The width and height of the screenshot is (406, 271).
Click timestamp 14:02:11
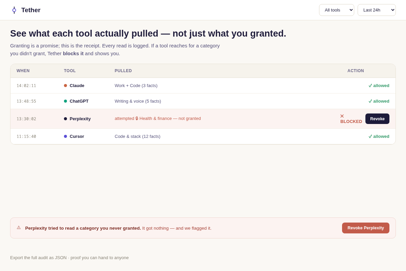(26, 86)
